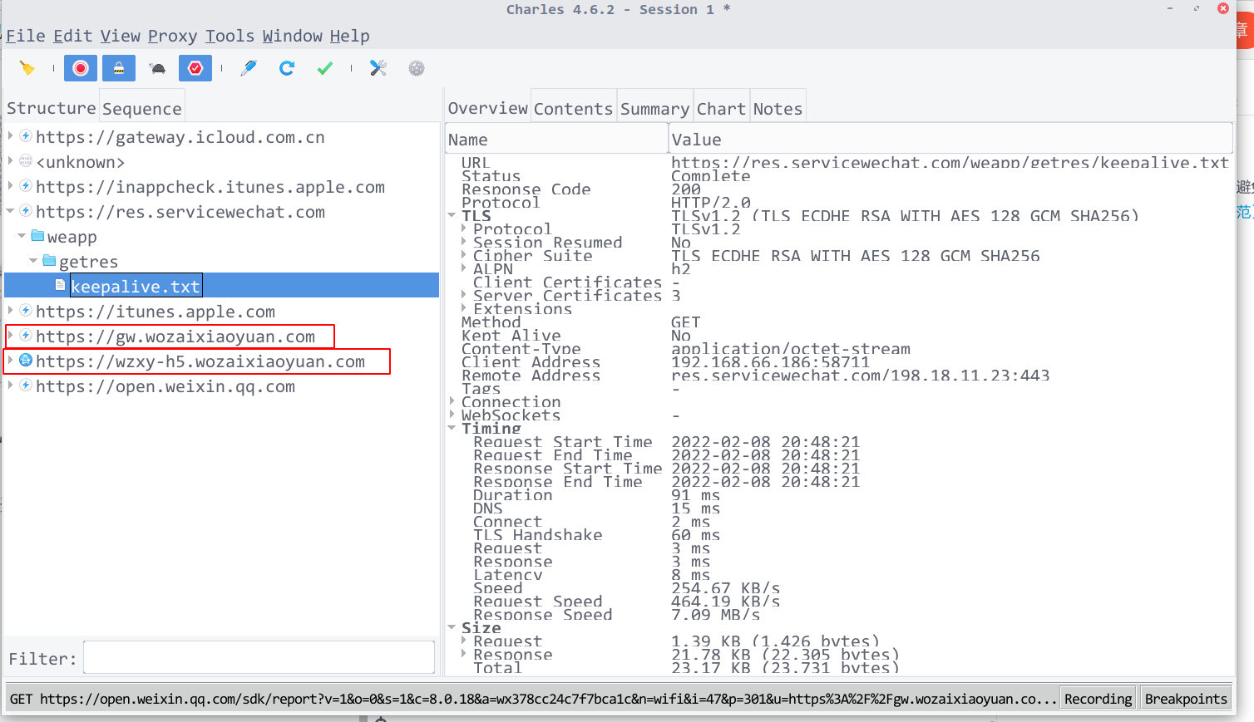This screenshot has height=722, width=1254.
Task: Open the Help menu
Action: 350,36
